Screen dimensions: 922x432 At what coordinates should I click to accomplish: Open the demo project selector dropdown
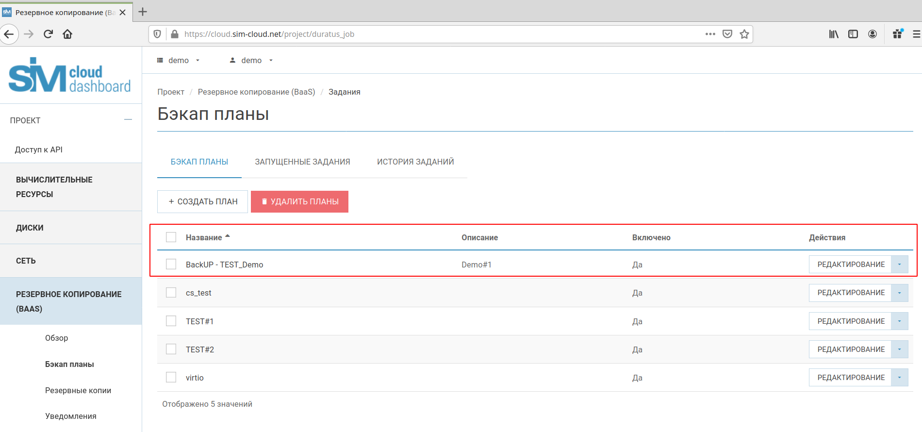178,60
